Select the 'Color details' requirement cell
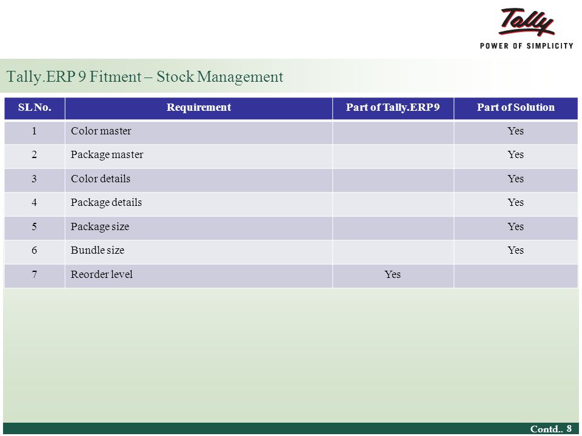This screenshot has width=582, height=436. [199, 180]
